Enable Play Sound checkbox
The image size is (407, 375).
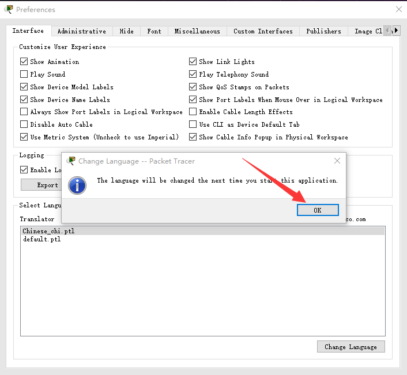pyautogui.click(x=24, y=74)
